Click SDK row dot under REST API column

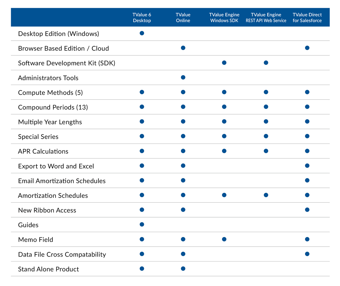266,63
